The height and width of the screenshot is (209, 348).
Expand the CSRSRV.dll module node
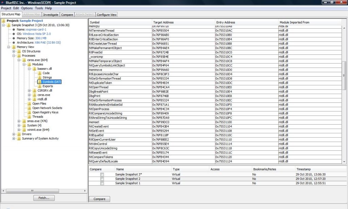click(x=29, y=91)
